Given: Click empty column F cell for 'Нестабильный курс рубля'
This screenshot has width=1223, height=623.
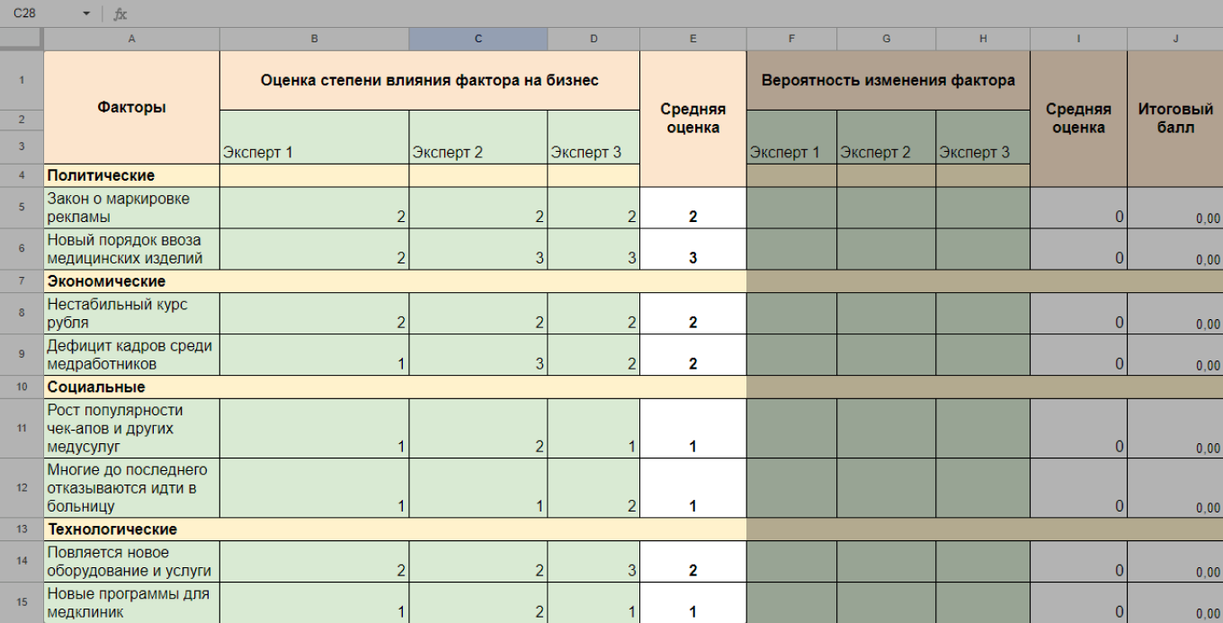Looking at the screenshot, I should (791, 314).
